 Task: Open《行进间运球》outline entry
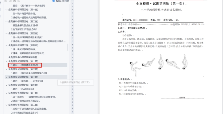pos(23,89)
